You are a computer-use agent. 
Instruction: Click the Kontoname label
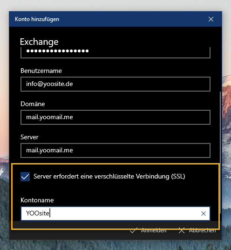(37, 200)
